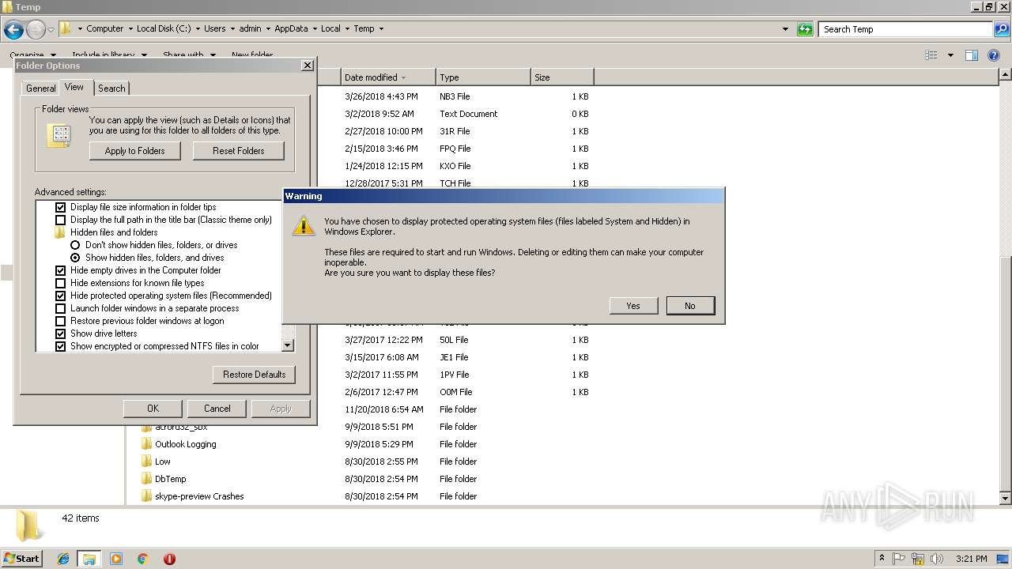The width and height of the screenshot is (1012, 569).
Task: Switch to the Search tab
Action: (111, 89)
